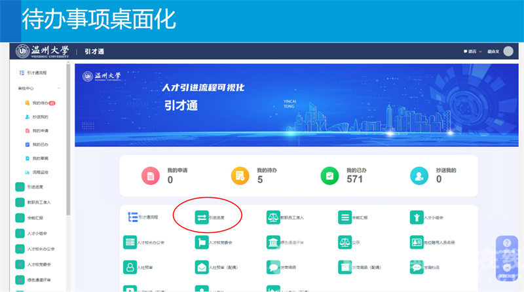Click the user avatar in header
This screenshot has width=524, height=292.
pos(508,51)
